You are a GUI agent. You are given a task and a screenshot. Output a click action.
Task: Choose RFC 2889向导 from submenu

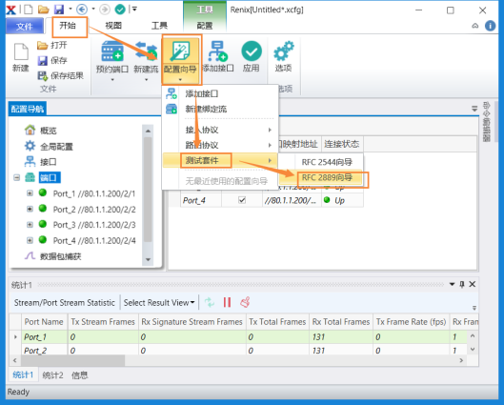point(327,177)
